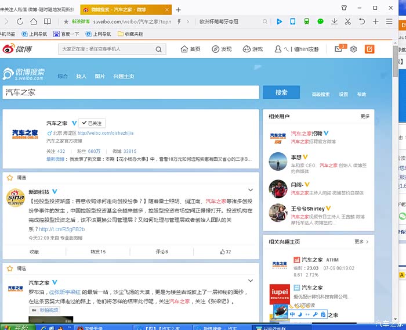Click the green WeChat icon in browser toolbar

321,21
